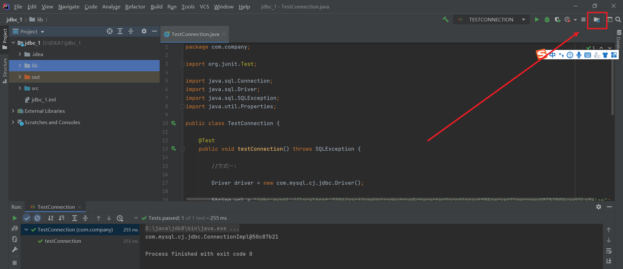Collapse all in Project panel toolbar
Viewport: 623px width, 269px height.
(131, 31)
